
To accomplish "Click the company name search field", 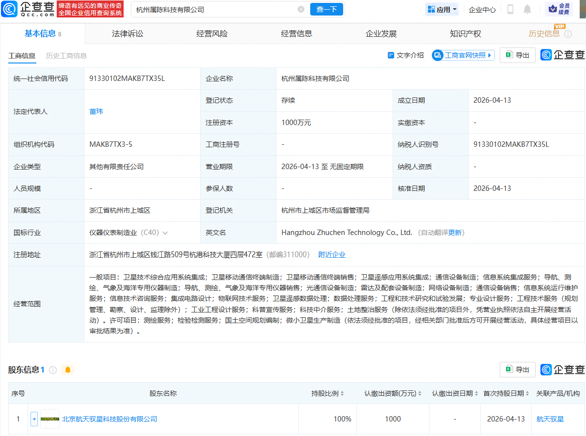I will tap(213, 9).
